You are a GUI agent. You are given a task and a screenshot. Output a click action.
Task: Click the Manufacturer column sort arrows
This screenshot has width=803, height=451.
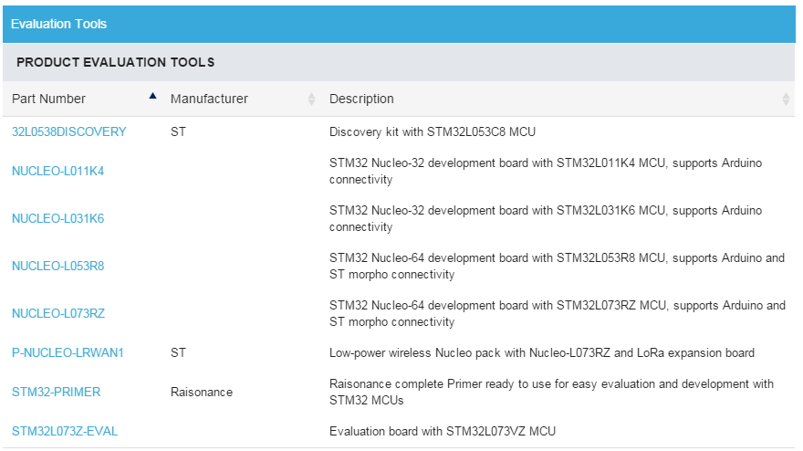pyautogui.click(x=311, y=99)
